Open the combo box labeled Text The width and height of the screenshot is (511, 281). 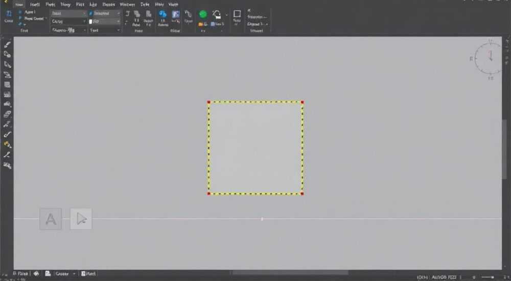(105, 30)
